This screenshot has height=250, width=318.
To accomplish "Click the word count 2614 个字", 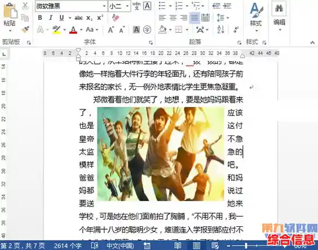I will tap(68, 245).
